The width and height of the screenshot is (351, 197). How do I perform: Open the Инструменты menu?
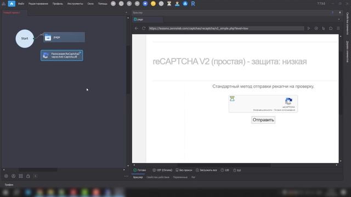click(x=75, y=4)
